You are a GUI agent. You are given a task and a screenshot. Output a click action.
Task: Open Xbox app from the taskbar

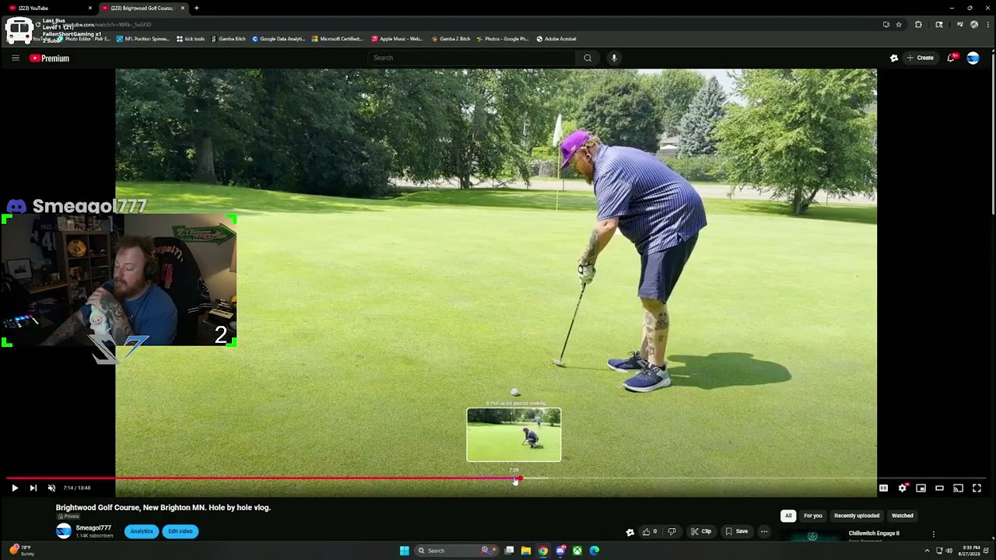pyautogui.click(x=577, y=551)
